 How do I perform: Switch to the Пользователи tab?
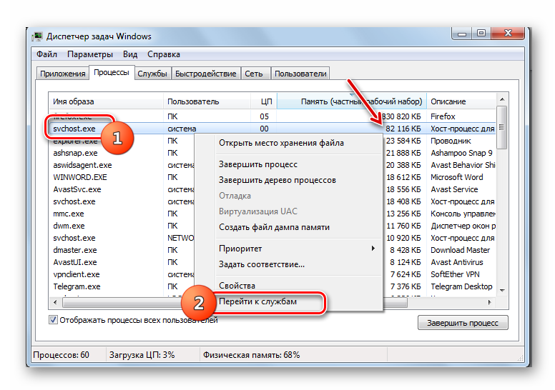(x=300, y=74)
